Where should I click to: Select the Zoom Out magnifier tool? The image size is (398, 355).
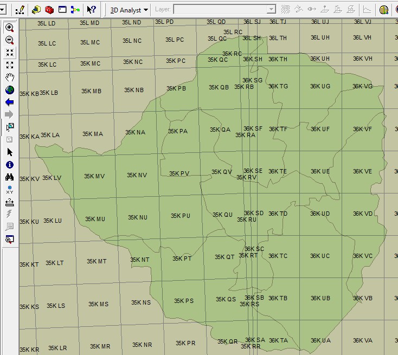pos(9,40)
